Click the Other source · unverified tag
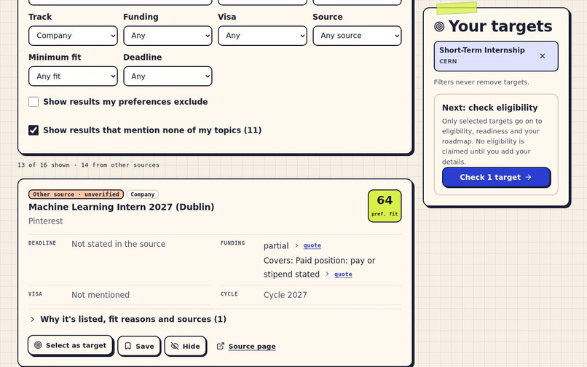This screenshot has width=587, height=367. tap(76, 194)
